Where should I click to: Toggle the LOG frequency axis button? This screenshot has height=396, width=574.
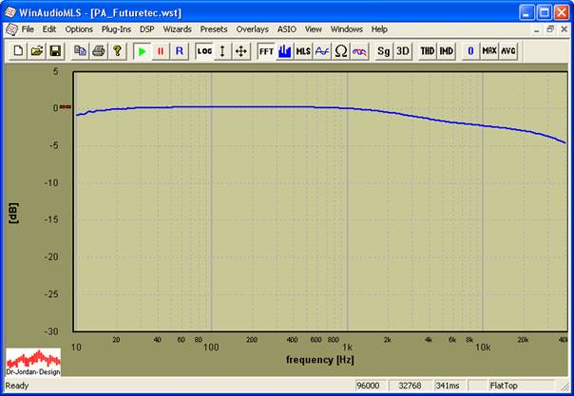[x=204, y=51]
